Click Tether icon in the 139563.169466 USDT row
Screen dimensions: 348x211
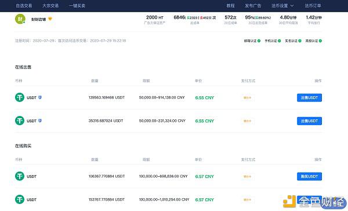coord(20,97)
